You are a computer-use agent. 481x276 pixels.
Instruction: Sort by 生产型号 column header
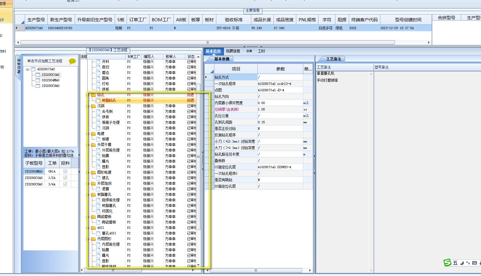[36, 20]
